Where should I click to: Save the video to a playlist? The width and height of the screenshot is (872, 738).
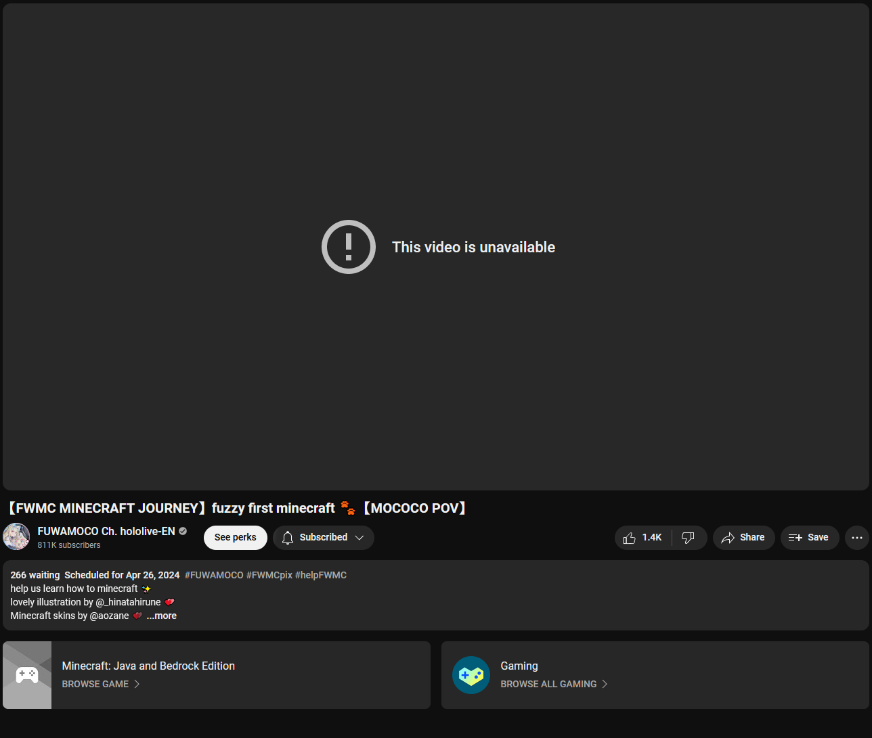tap(809, 538)
